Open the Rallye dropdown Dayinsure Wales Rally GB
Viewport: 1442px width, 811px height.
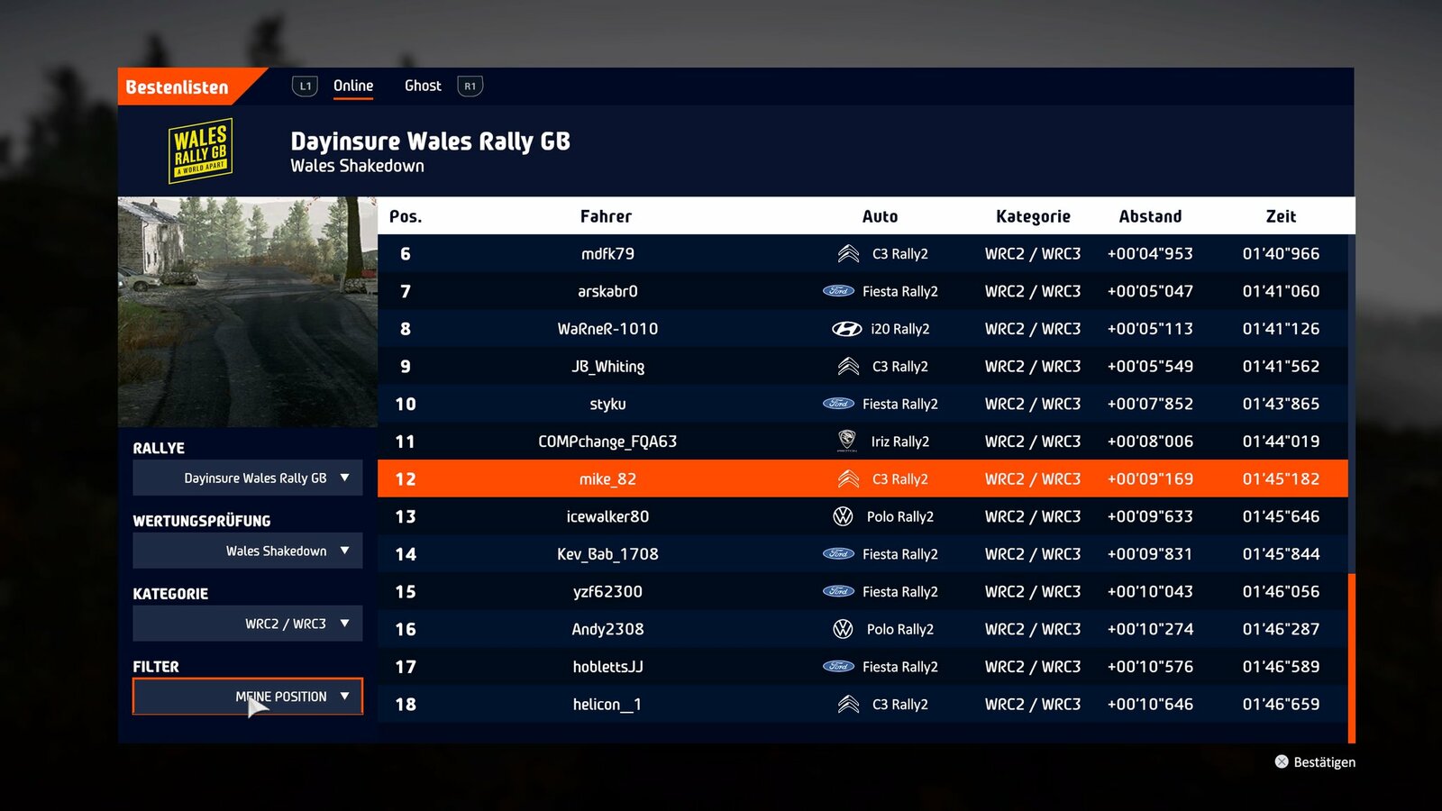248,478
